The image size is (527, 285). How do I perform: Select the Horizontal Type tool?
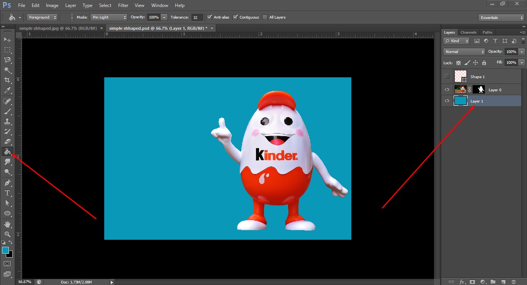click(x=7, y=193)
